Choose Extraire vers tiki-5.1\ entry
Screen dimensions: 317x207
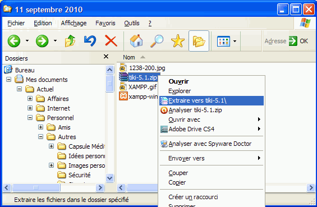point(212,100)
